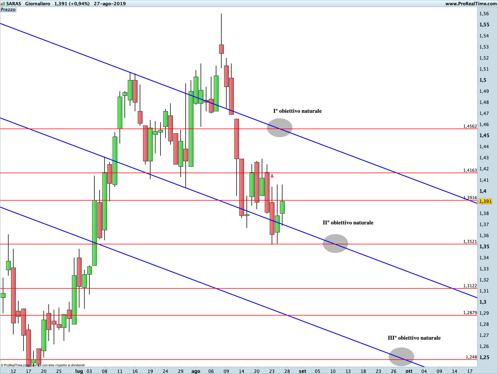Click the 1,3916 horizontal level label
The height and width of the screenshot is (374, 498).
470,198
